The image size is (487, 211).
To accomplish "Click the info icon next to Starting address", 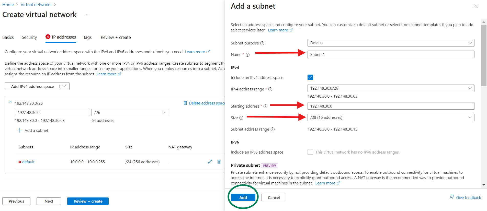I will 265,107.
